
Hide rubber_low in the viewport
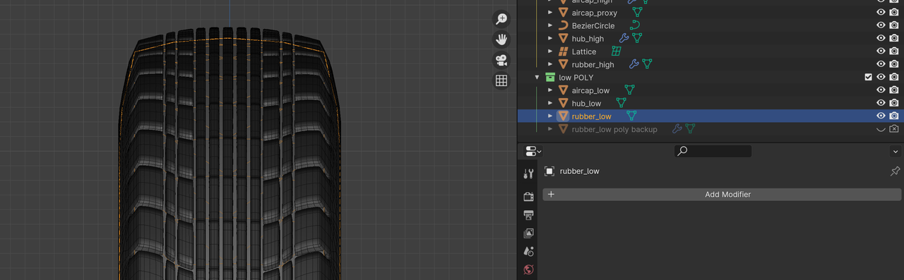881,116
